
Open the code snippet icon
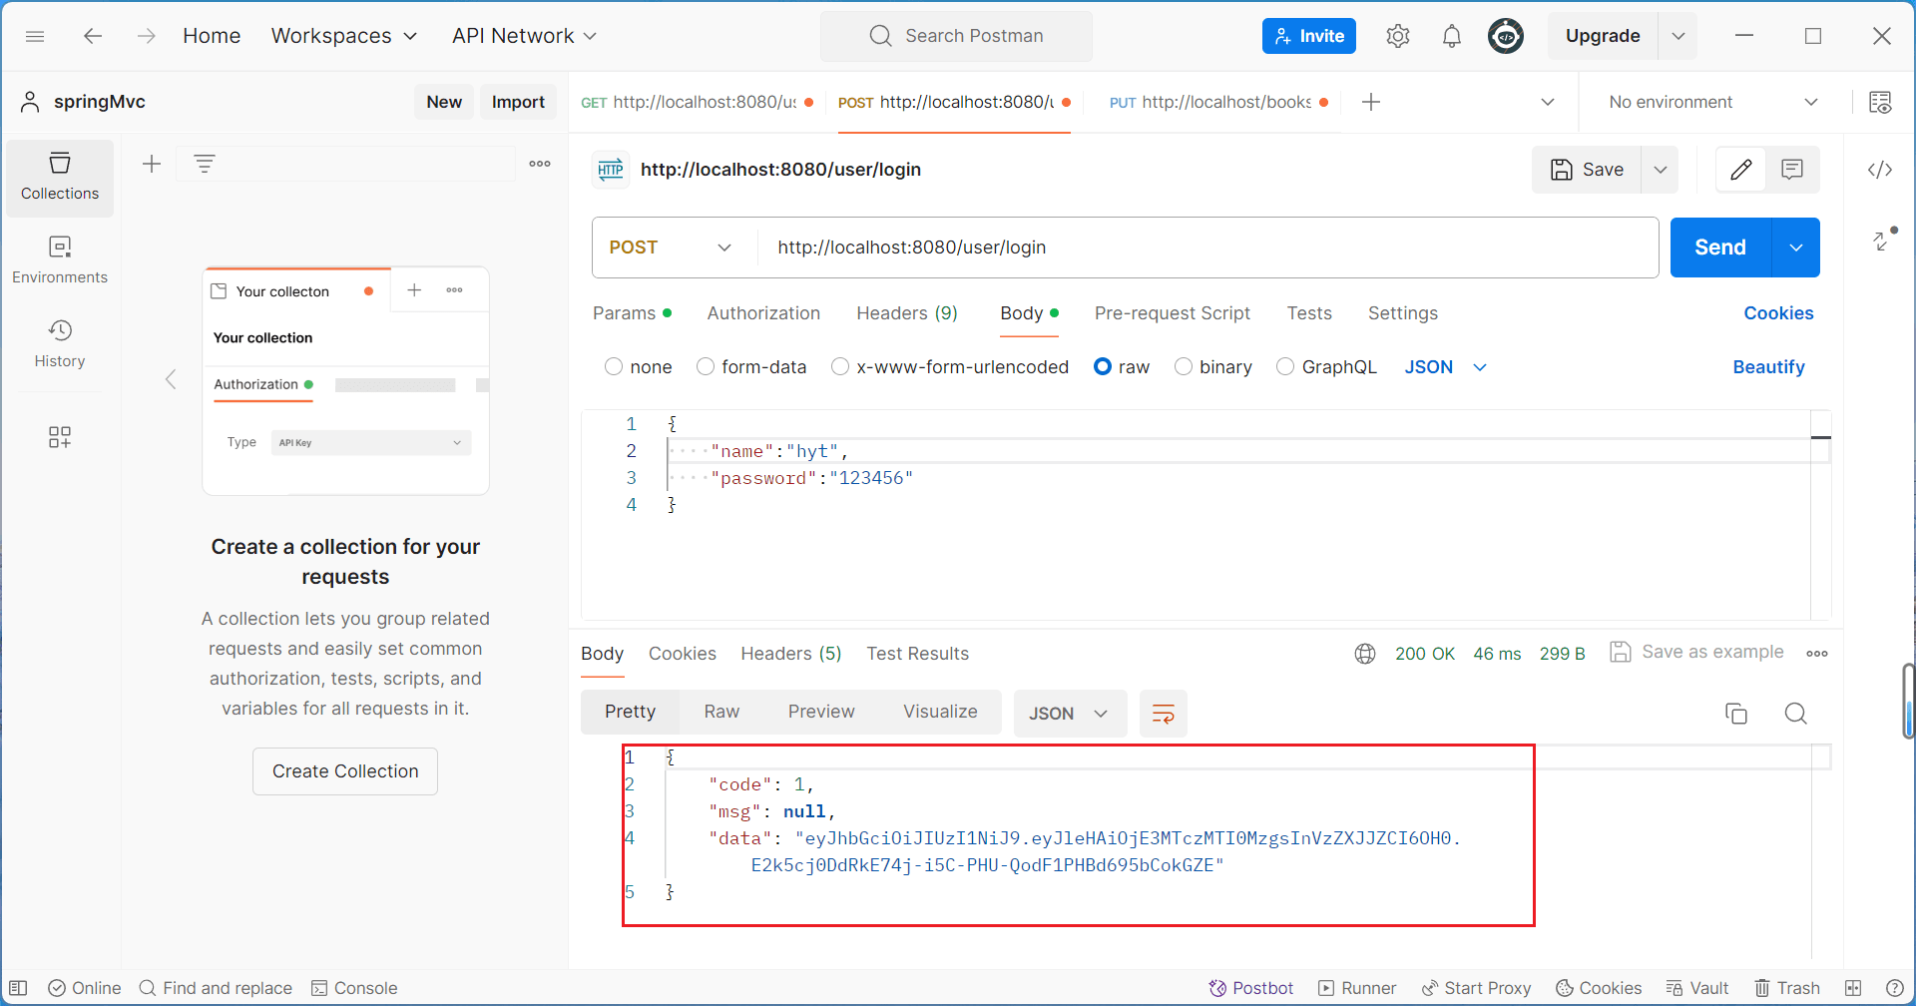1880,170
